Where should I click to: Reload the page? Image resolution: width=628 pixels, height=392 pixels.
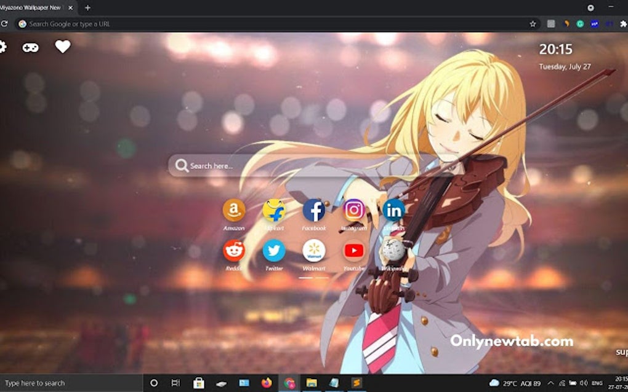tap(4, 24)
